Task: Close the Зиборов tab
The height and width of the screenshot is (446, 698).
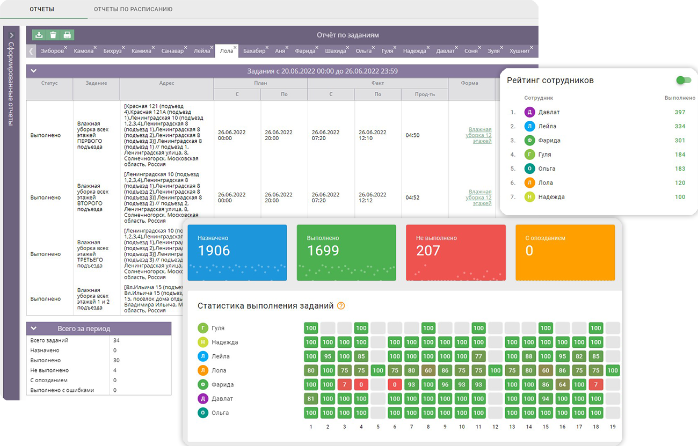Action: (x=66, y=48)
